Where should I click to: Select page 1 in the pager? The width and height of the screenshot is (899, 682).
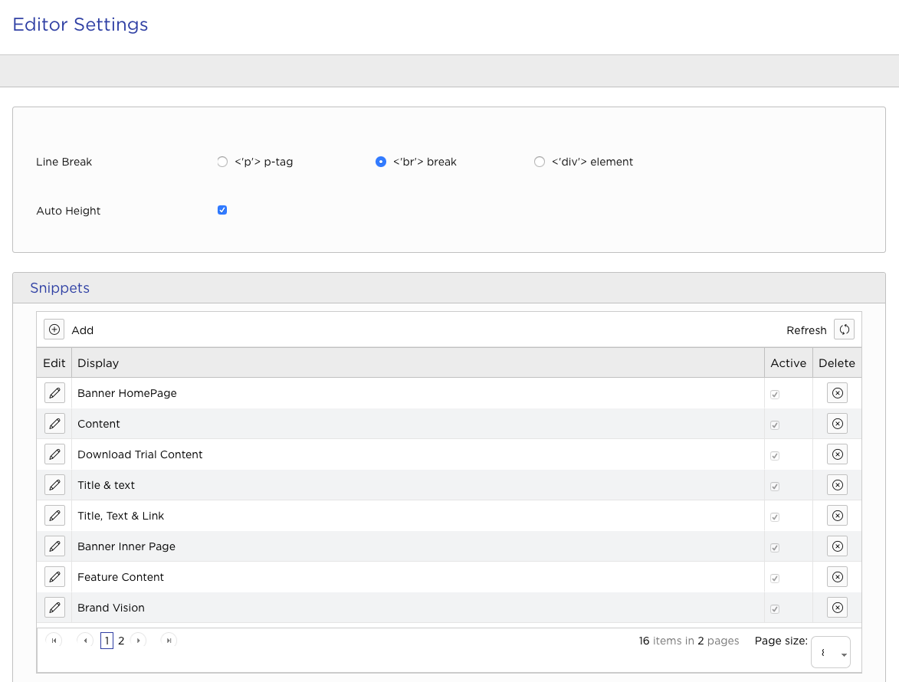tap(107, 641)
